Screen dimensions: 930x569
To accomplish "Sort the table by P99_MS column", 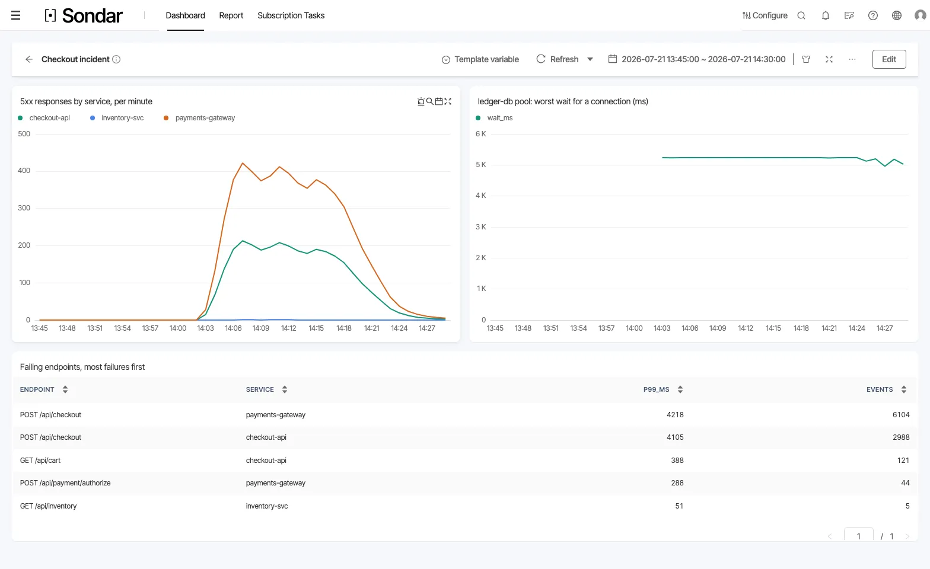I will pos(680,389).
